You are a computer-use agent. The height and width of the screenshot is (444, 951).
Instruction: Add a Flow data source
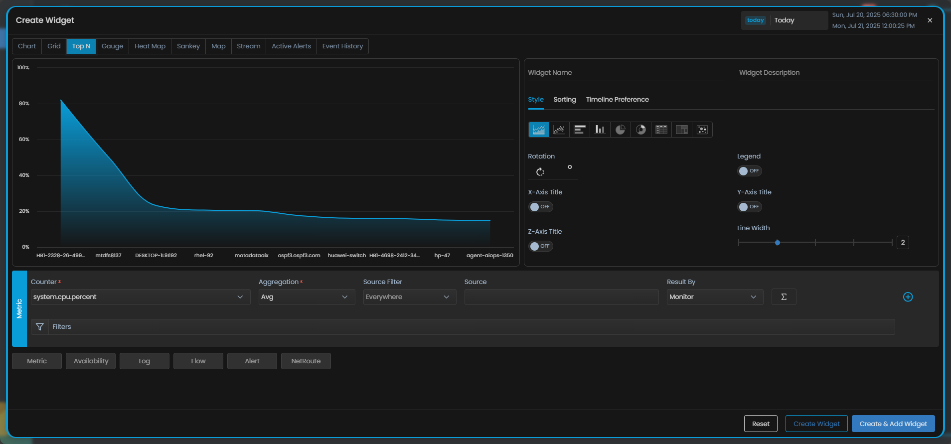[x=198, y=361]
